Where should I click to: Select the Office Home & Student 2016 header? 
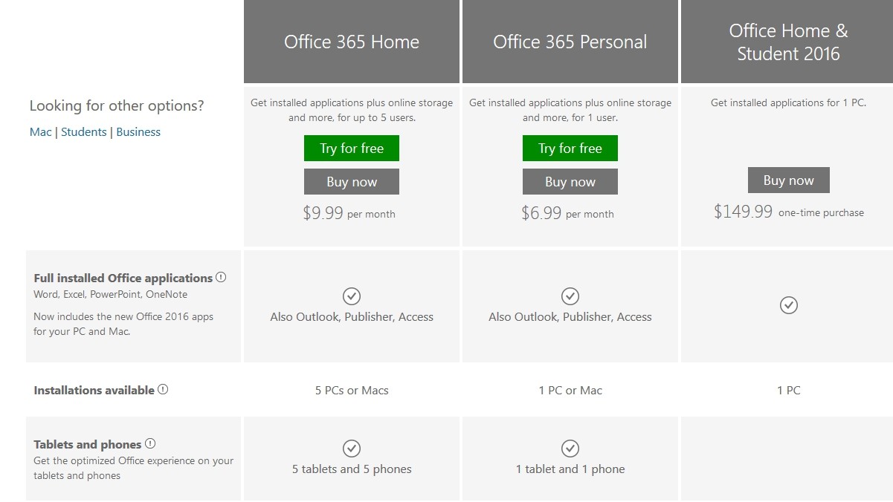tap(787, 42)
